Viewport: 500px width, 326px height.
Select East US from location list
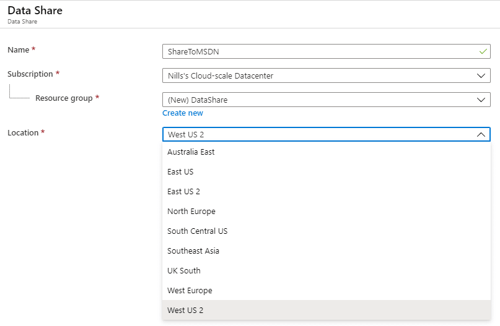[327, 171]
